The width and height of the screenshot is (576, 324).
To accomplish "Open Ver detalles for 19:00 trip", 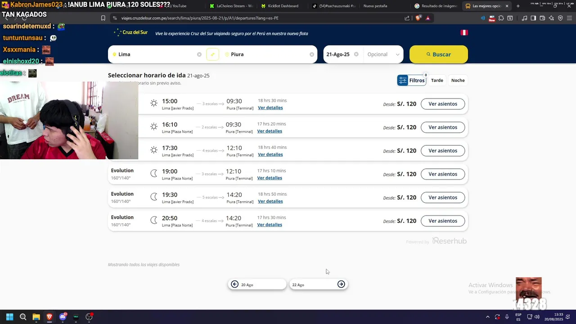I will 270,178.
